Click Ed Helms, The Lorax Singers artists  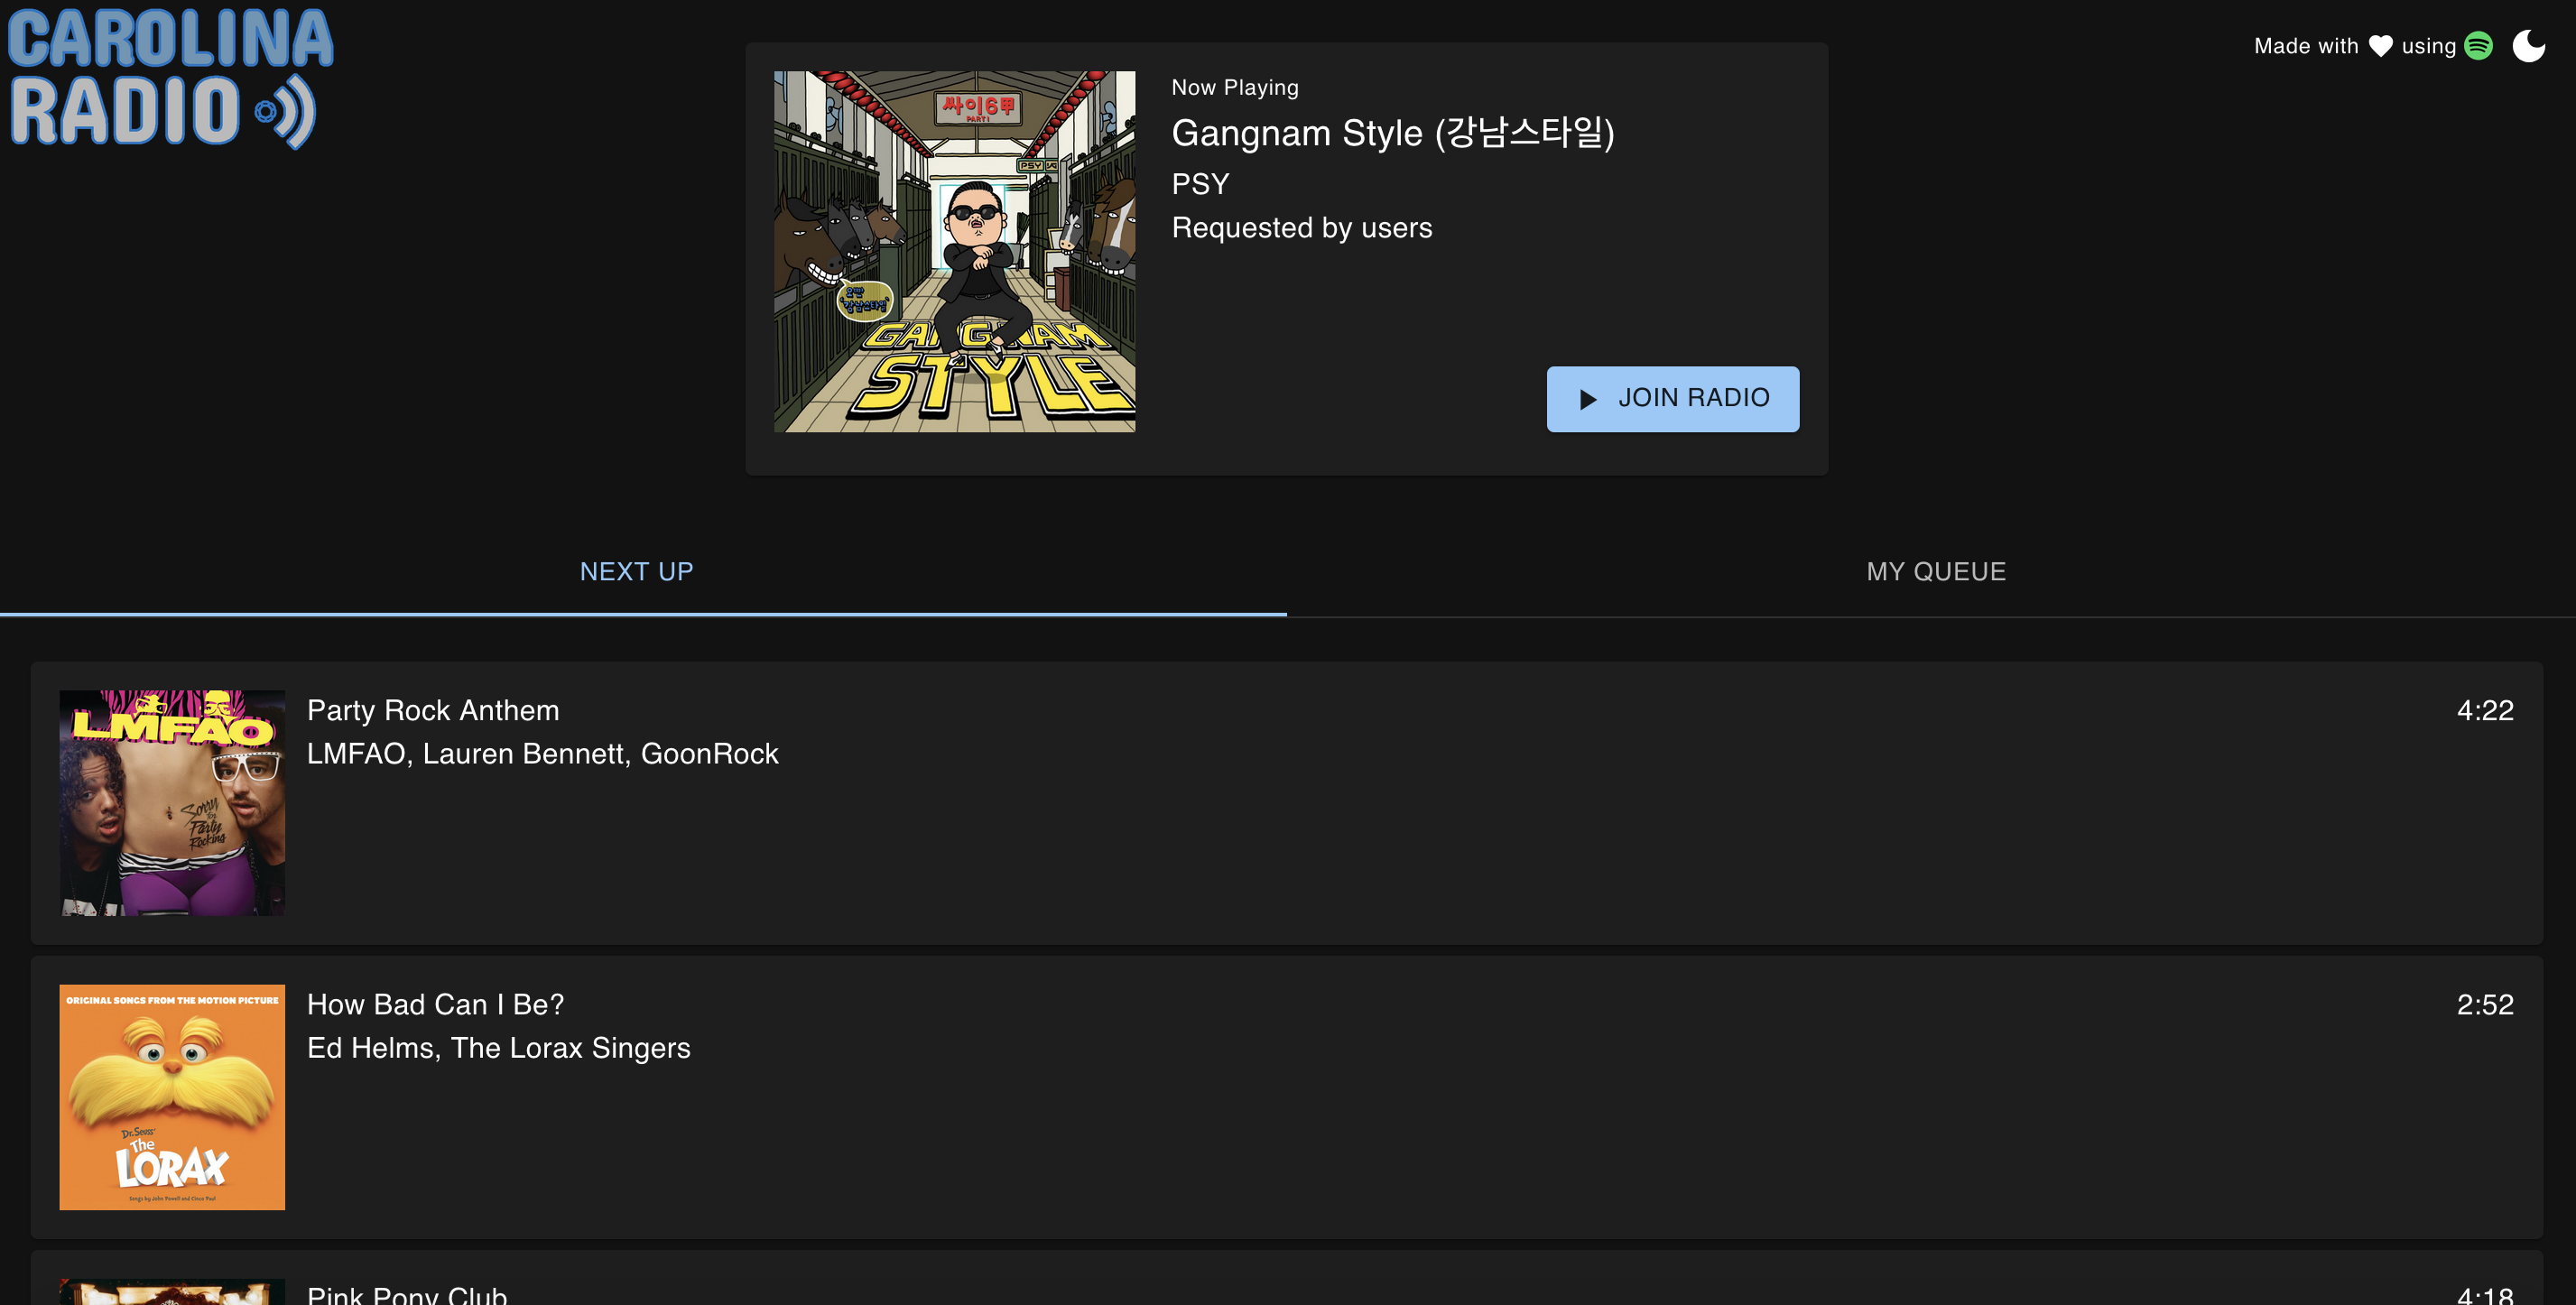pyautogui.click(x=498, y=1047)
